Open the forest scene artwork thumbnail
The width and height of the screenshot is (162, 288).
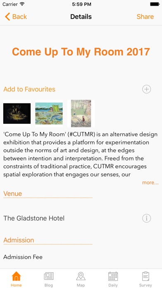click(81, 113)
